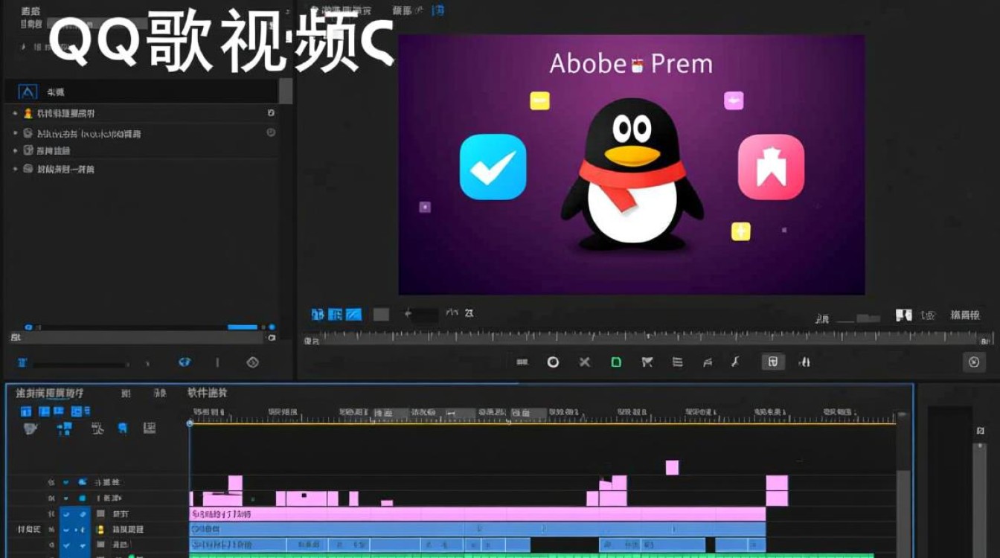The height and width of the screenshot is (558, 1000).
Task: Toggle the highlighted boxed icon in monitor controls
Action: coord(772,362)
